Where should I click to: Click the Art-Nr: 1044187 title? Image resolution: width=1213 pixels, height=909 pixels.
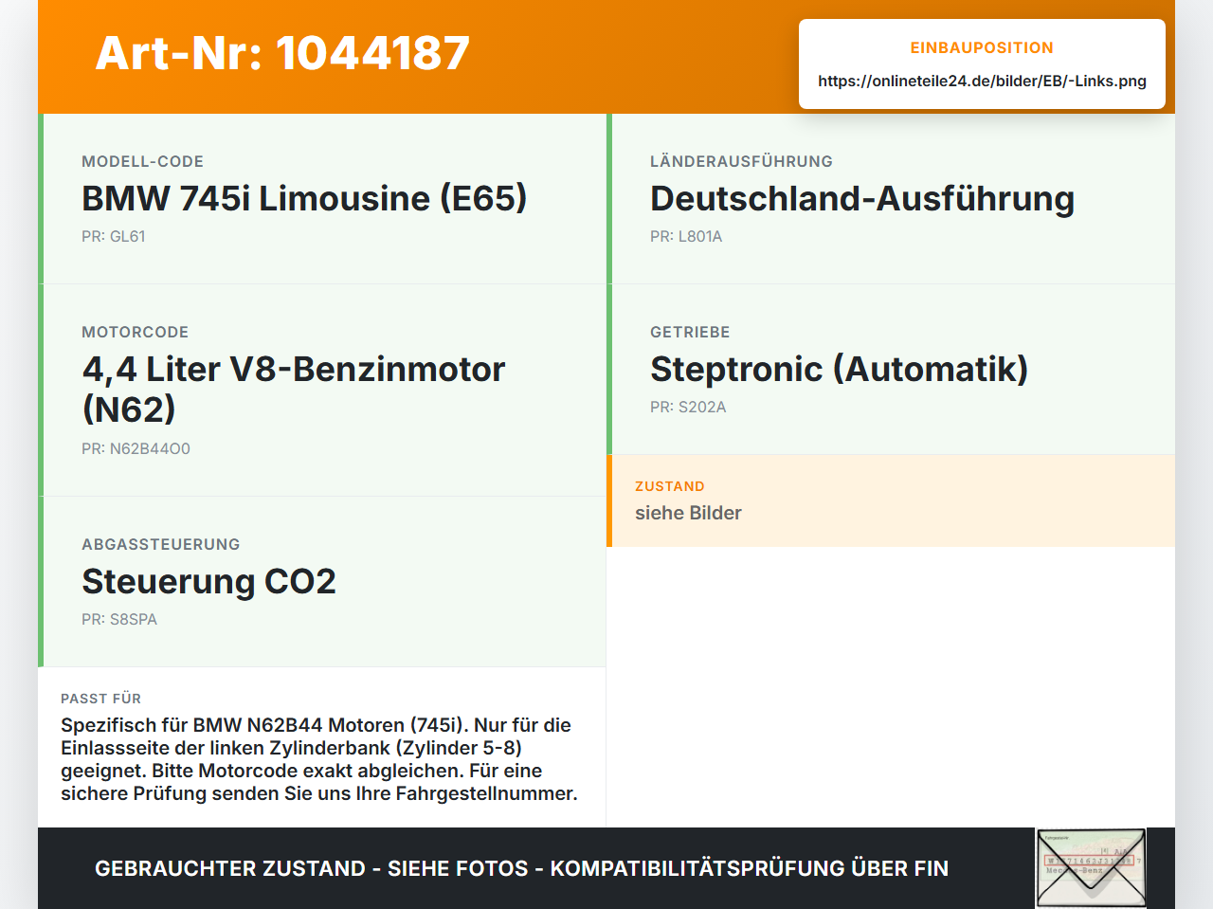(x=282, y=53)
